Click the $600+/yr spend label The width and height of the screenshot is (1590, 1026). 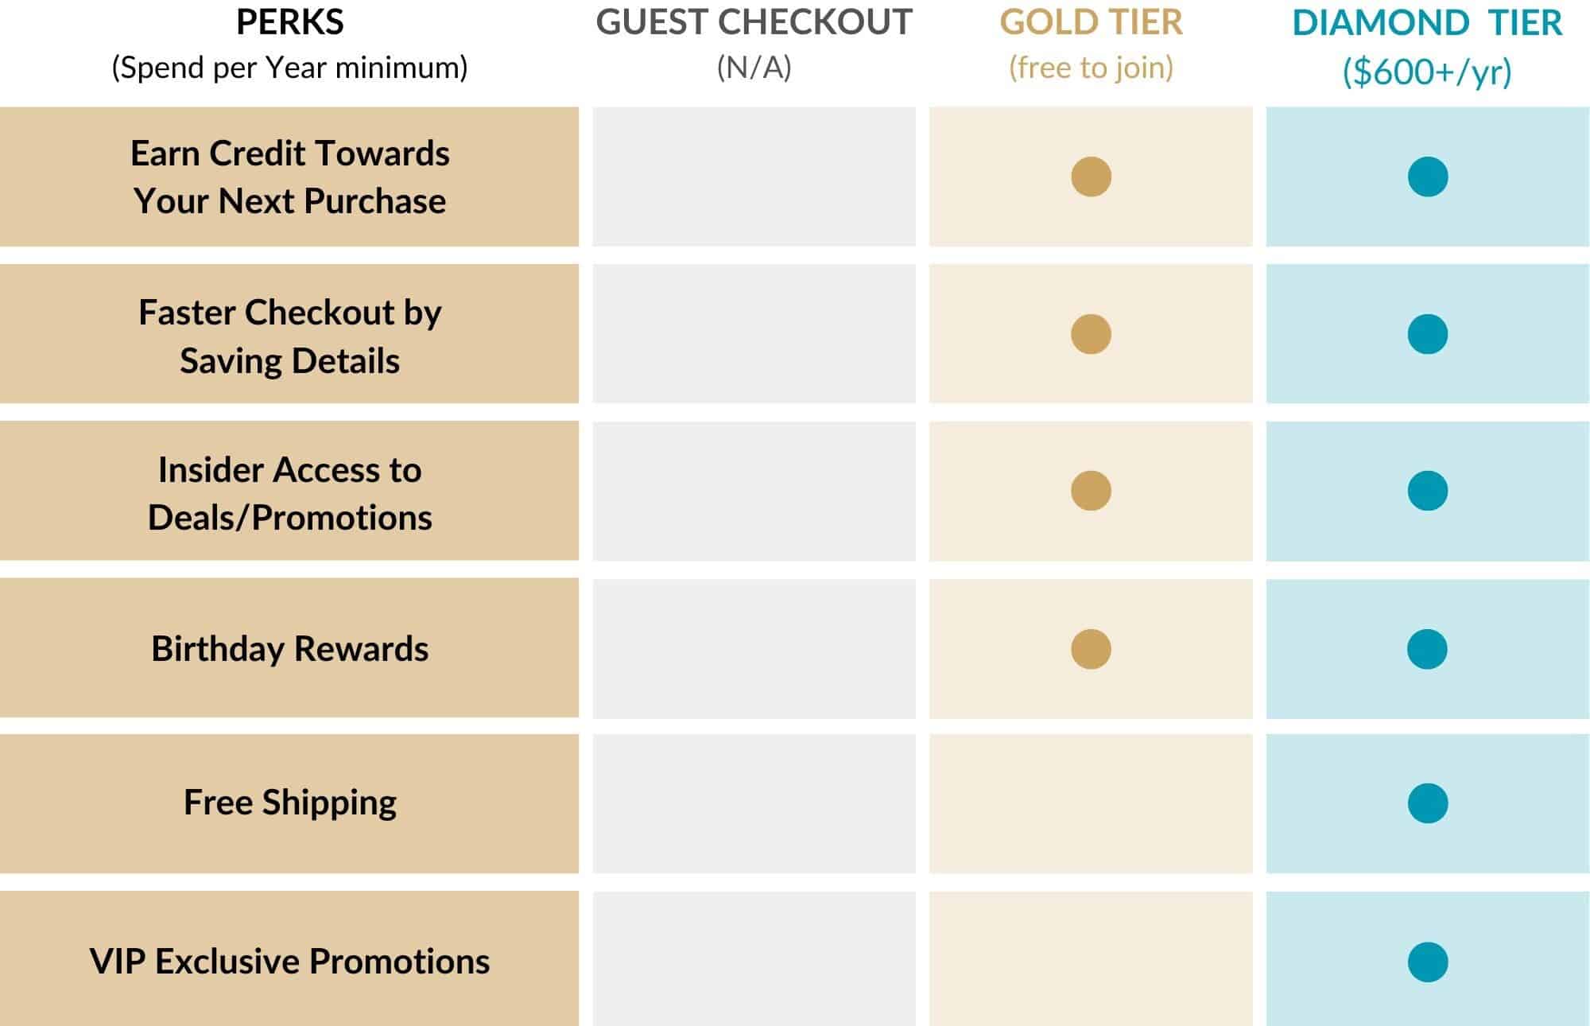1427,72
